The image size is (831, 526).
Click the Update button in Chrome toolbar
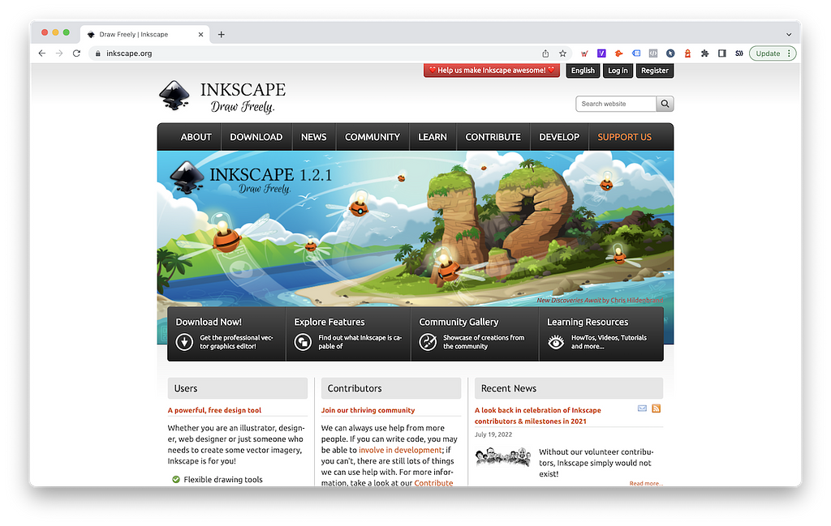click(x=768, y=53)
